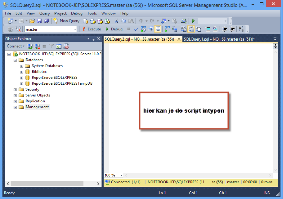Toggle Results to Text mode

click(184, 29)
